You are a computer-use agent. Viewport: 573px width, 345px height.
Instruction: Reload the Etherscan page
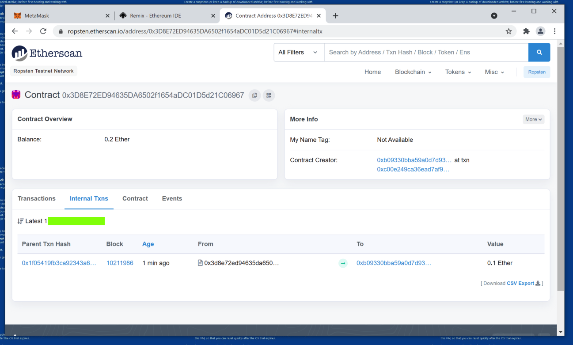click(x=43, y=31)
